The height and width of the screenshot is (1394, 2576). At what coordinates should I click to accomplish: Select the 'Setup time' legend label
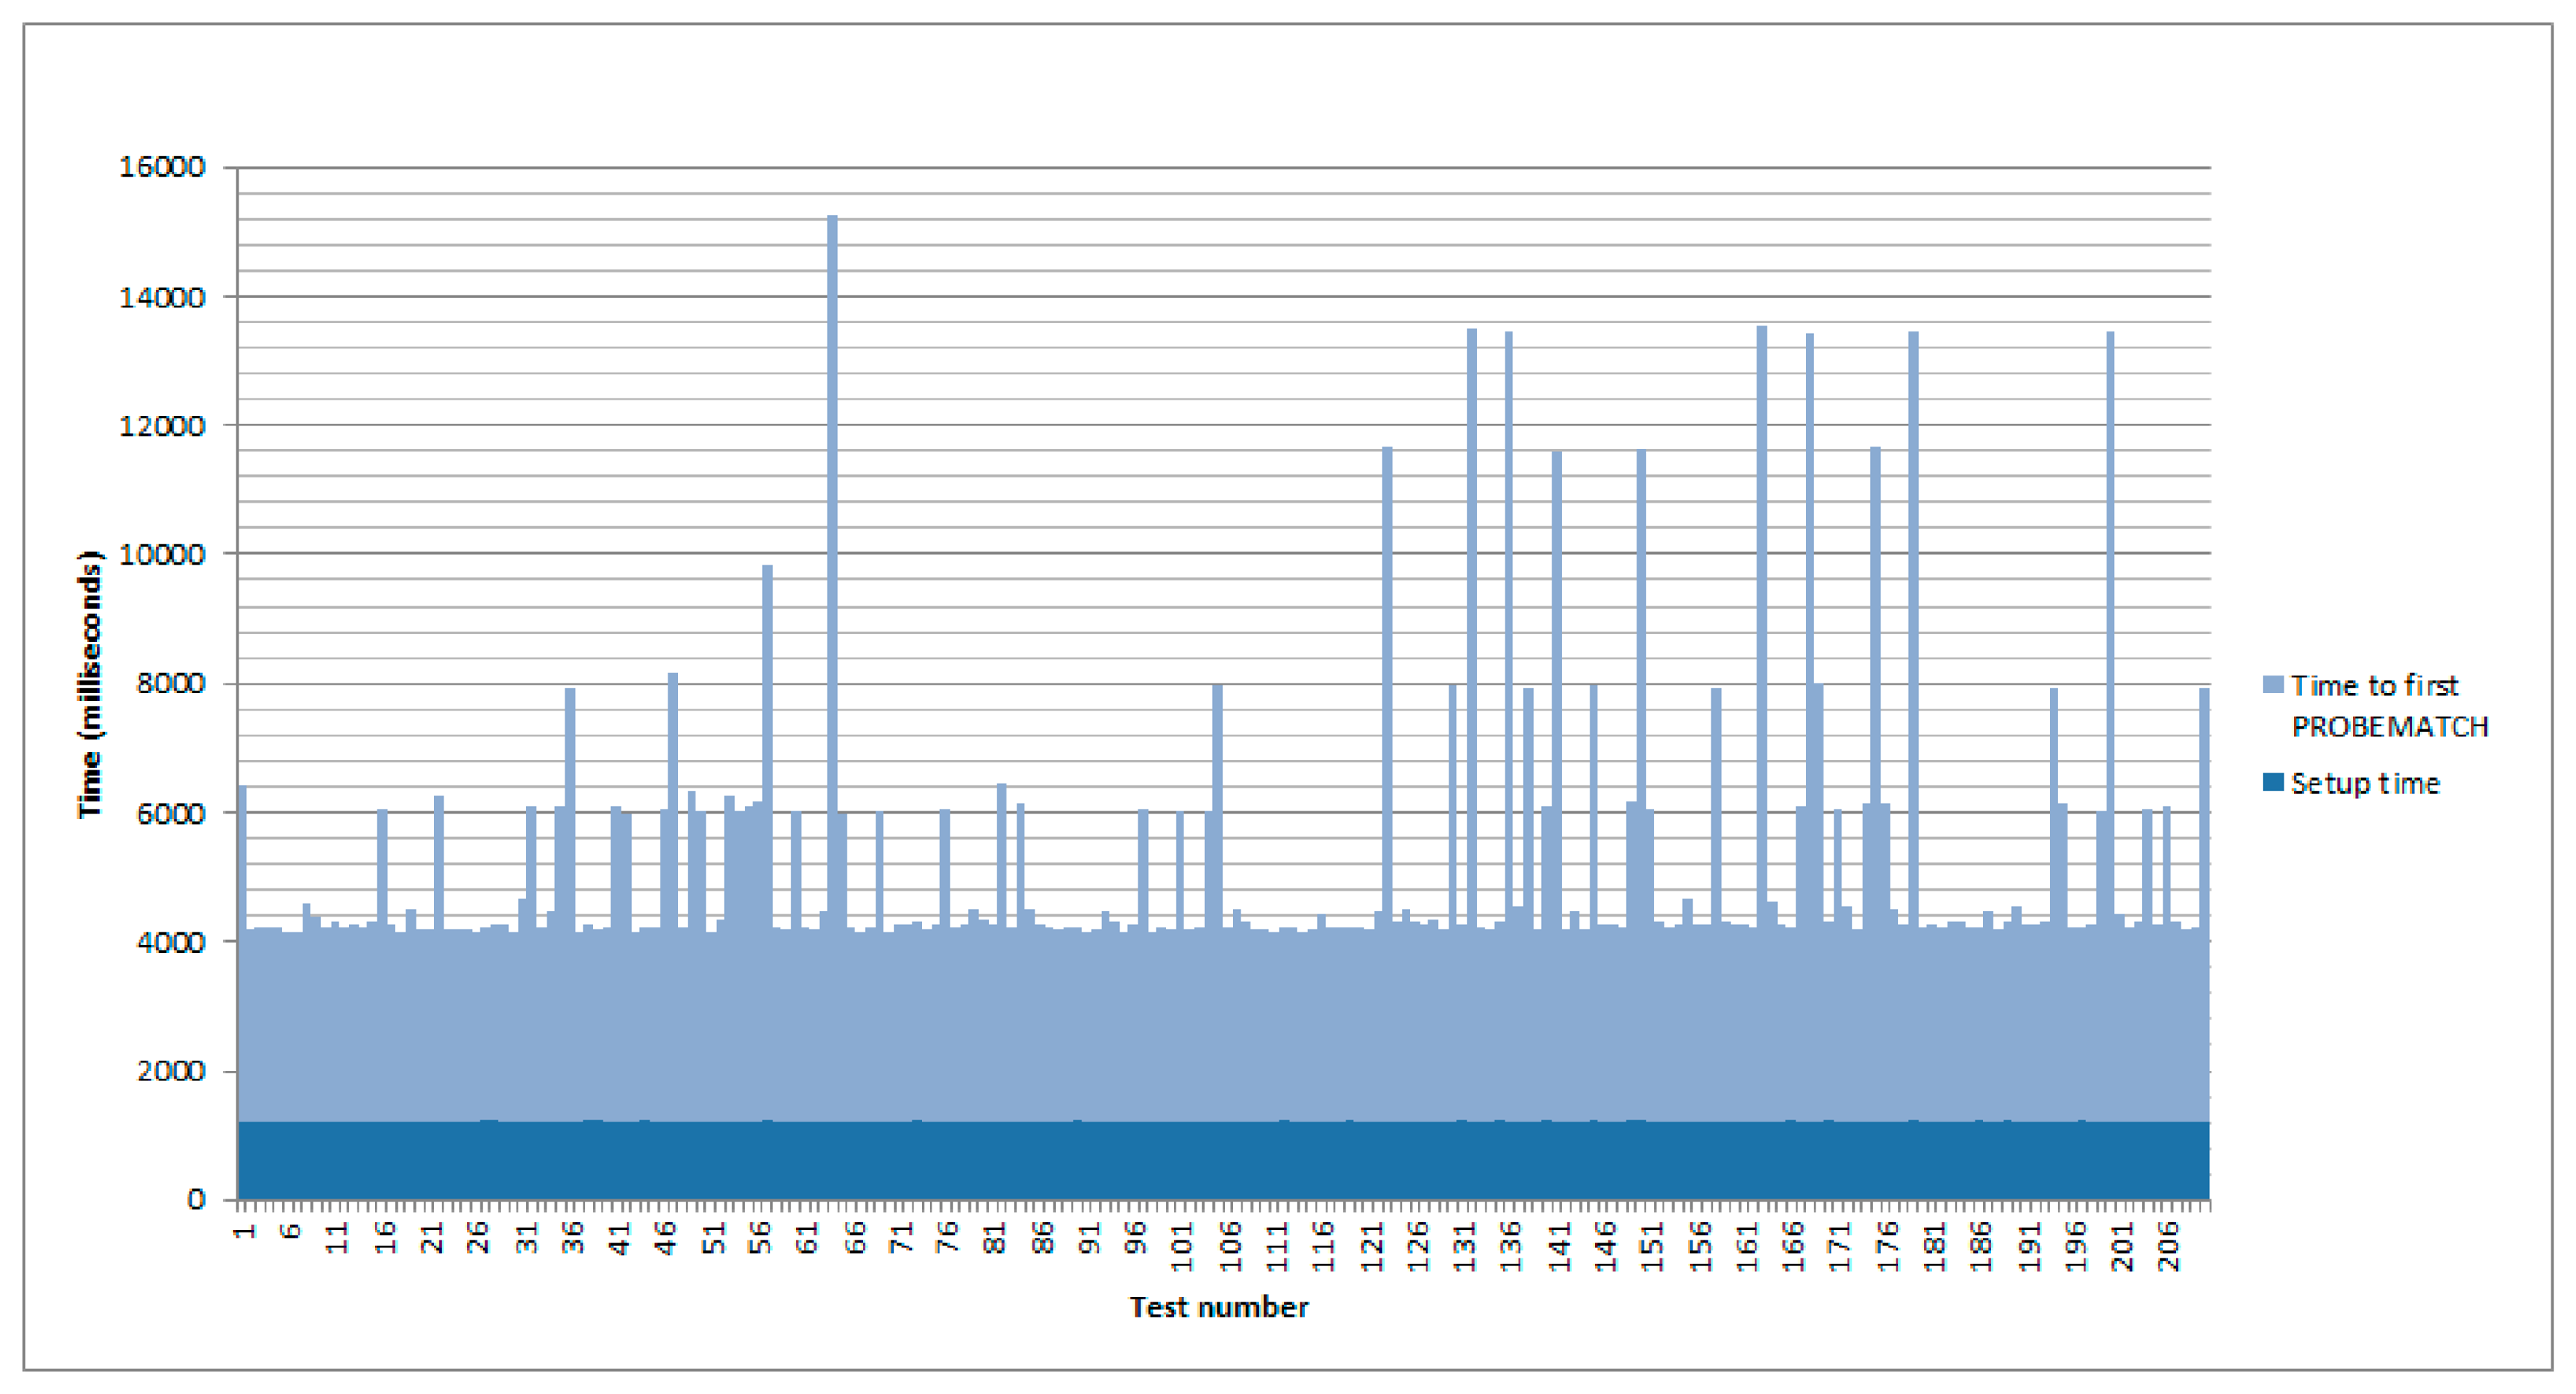pyautogui.click(x=2365, y=783)
